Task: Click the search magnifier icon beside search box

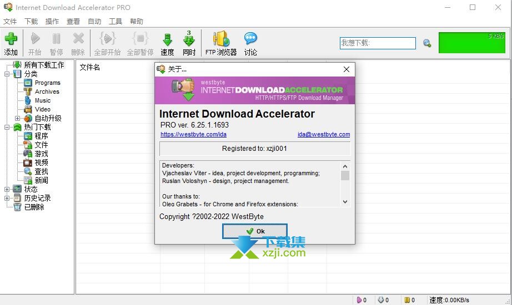Action: click(427, 43)
